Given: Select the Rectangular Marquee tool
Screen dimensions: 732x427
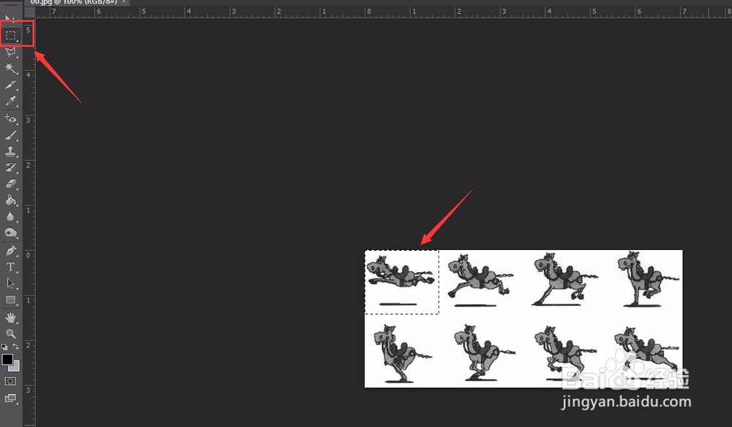Looking at the screenshot, I should pyautogui.click(x=10, y=35).
